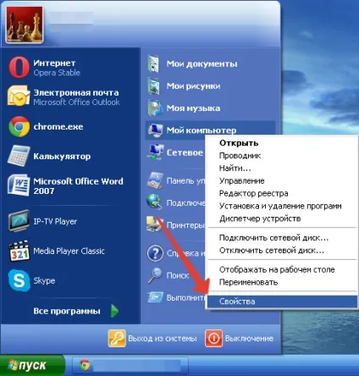The width and height of the screenshot is (359, 376).
Task: Click Свойства in context menu
Action: (282, 301)
